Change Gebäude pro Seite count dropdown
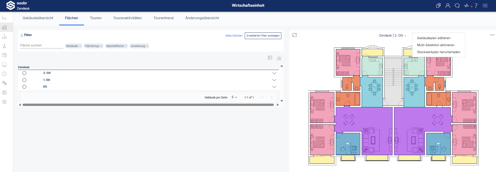Image resolution: width=496 pixels, height=172 pixels. tap(234, 97)
